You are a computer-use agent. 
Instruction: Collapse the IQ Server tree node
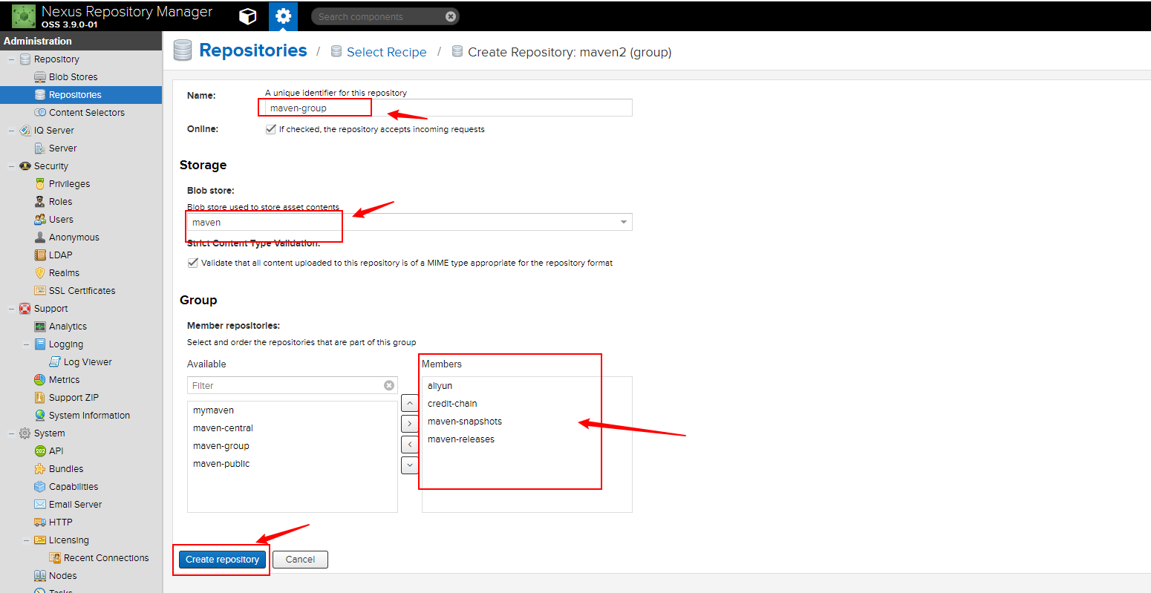pos(11,131)
